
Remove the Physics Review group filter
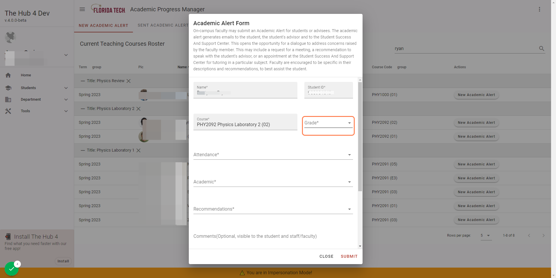(129, 81)
